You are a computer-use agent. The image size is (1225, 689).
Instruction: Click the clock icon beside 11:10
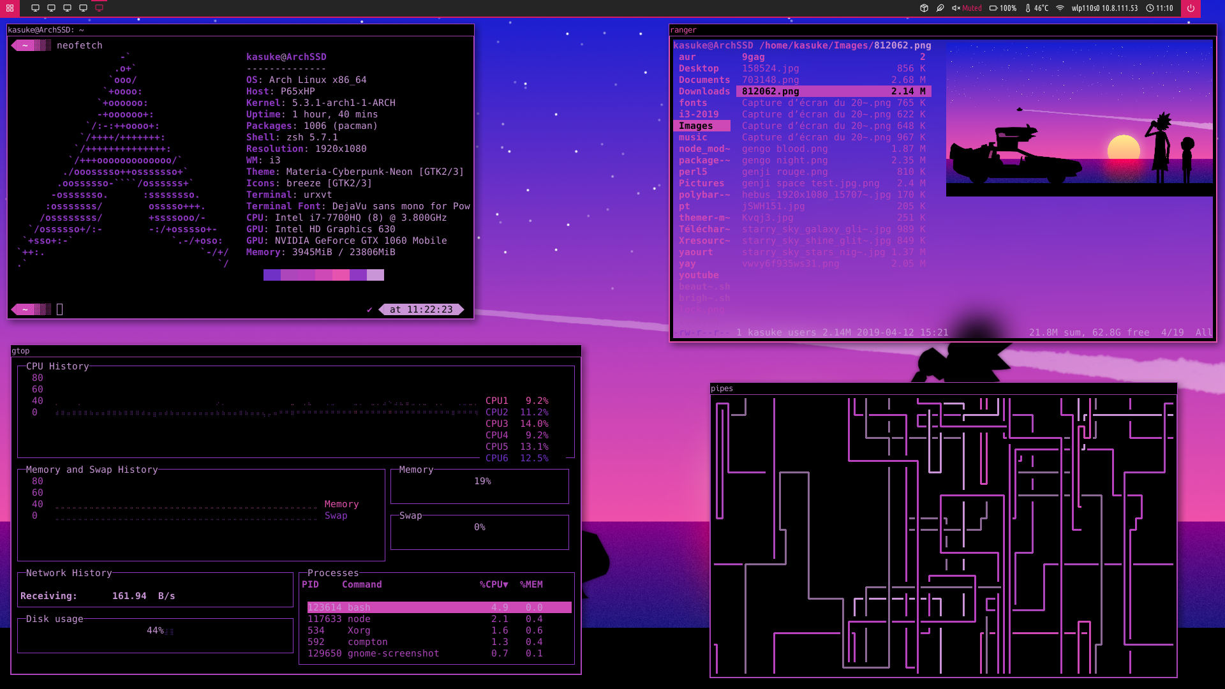coord(1150,8)
